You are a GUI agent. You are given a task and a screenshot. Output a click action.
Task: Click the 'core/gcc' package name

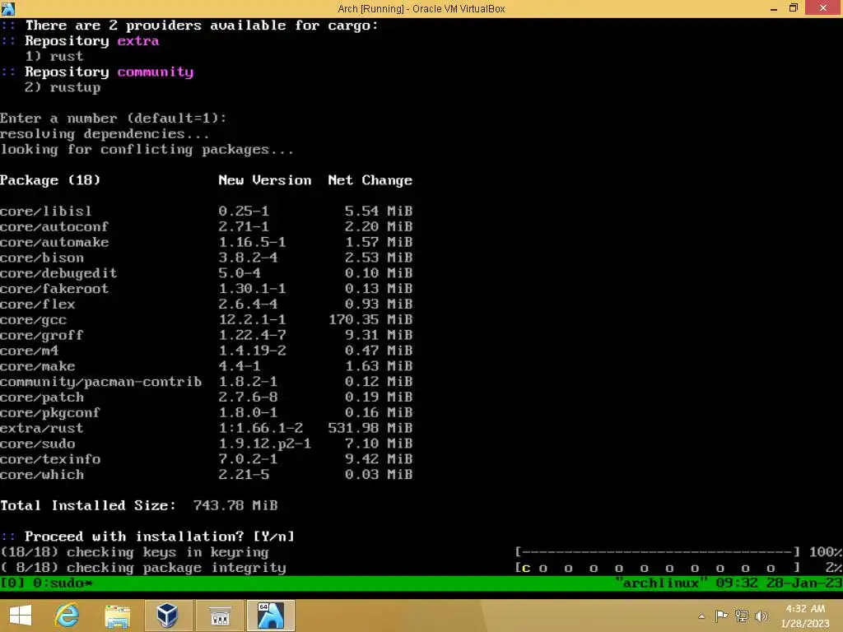click(x=33, y=320)
